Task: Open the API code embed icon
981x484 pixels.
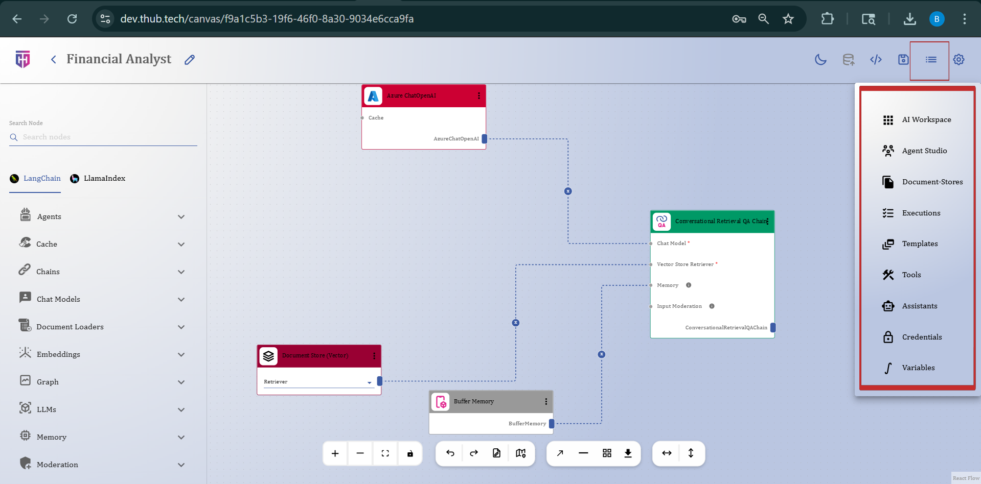Action: tap(876, 60)
